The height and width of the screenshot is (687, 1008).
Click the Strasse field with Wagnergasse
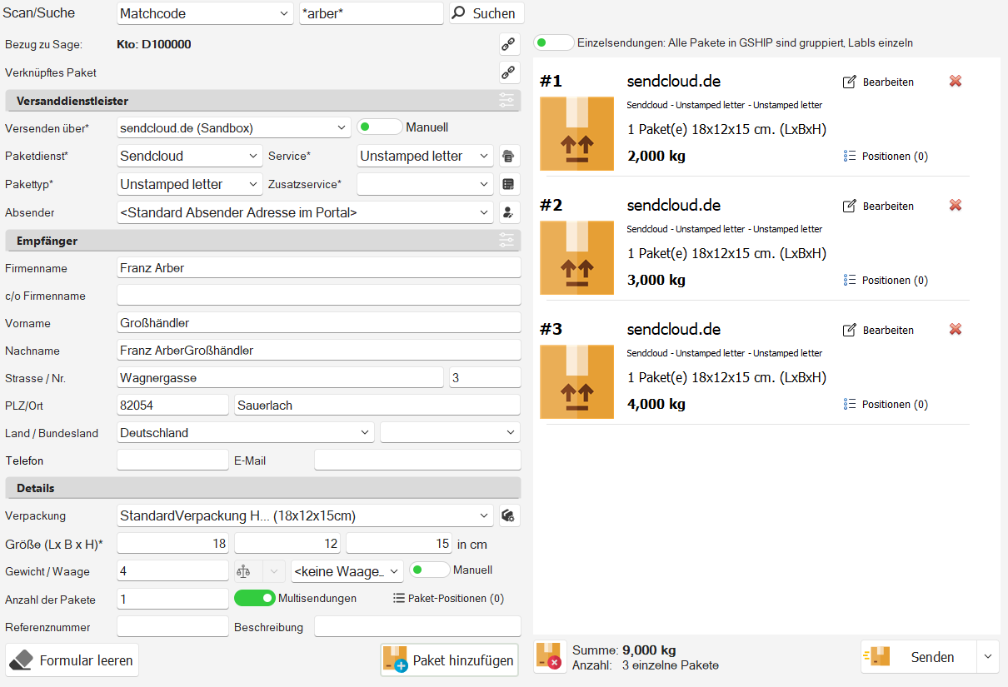click(280, 378)
